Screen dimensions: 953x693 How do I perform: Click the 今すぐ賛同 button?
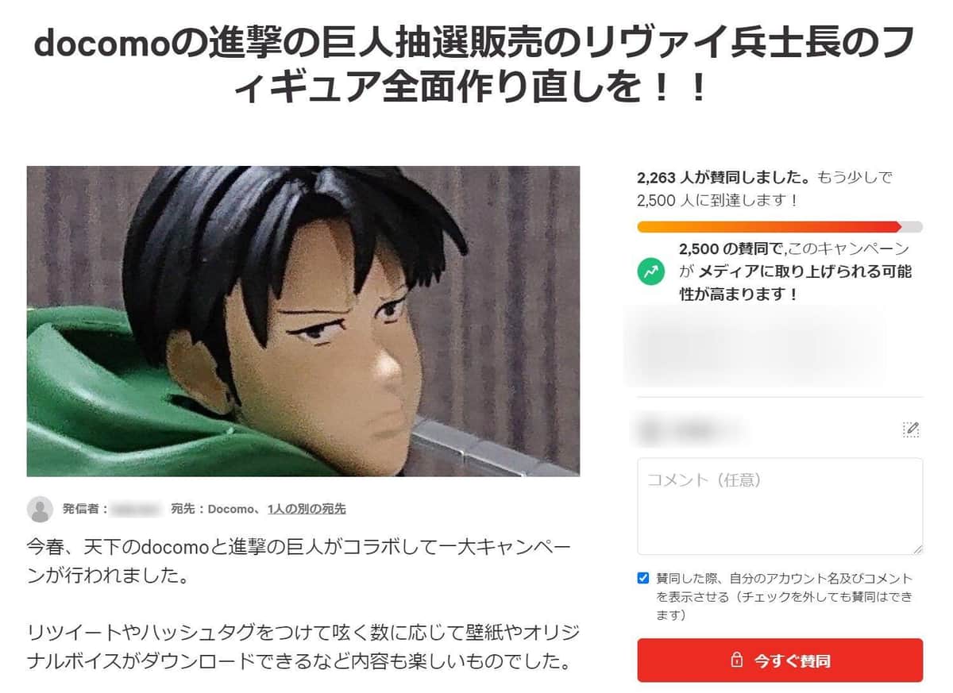point(780,660)
